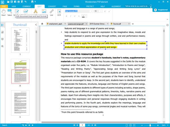The width and height of the screenshot is (170, 127).
Task: Switch to the CONVERT tab
Action: pyautogui.click(x=52, y=7)
